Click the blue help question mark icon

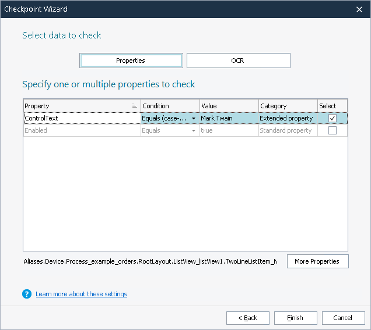click(x=27, y=294)
